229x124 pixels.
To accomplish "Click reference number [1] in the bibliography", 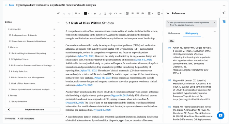I will coord(169,48).
